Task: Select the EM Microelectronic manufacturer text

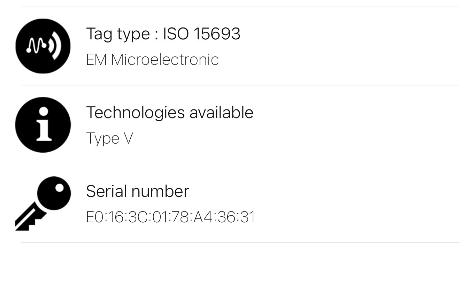Action: pos(152,60)
